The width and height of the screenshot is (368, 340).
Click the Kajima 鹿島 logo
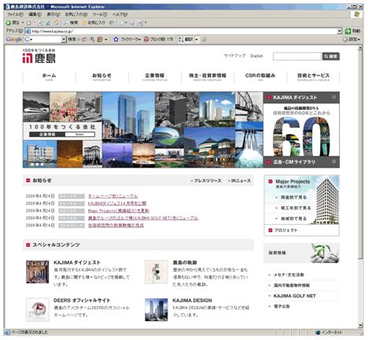[x=39, y=56]
